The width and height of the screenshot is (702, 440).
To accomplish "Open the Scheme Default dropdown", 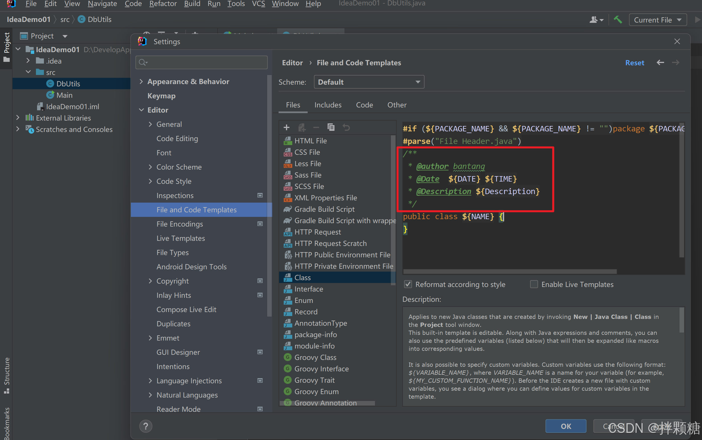I will click(x=369, y=82).
